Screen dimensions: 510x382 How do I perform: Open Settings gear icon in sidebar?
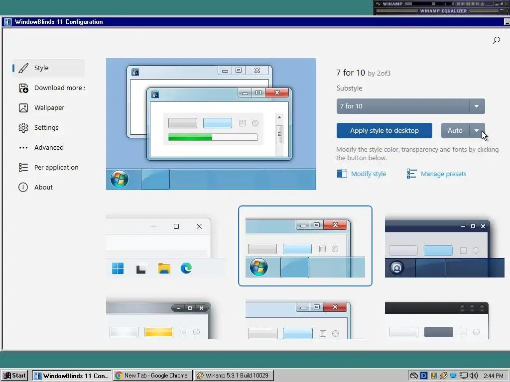23,128
